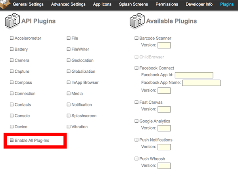Enable the Accelerometer plugin checkbox
238x172 pixels.
pyautogui.click(x=12, y=38)
